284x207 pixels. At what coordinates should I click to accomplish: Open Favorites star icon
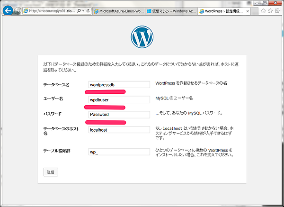pyautogui.click(x=270, y=11)
